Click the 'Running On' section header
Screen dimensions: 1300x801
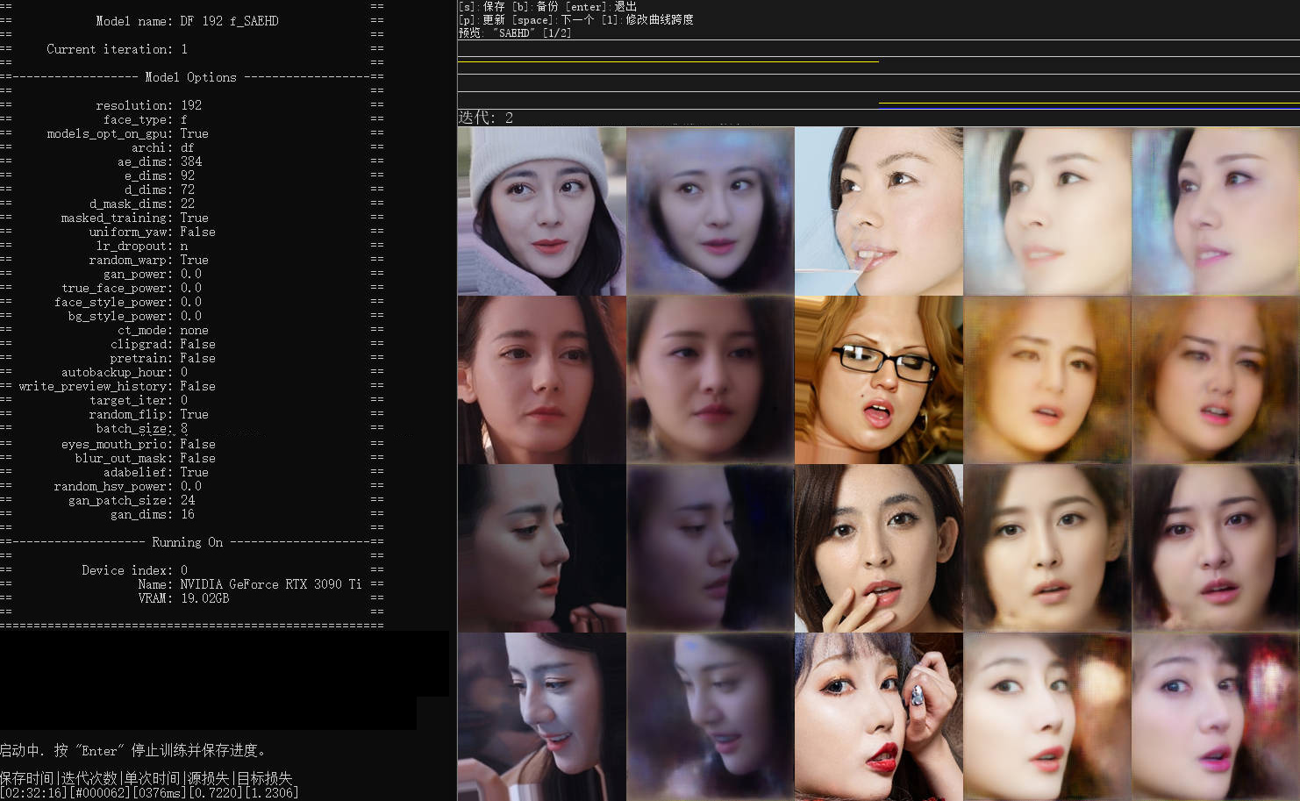click(187, 542)
